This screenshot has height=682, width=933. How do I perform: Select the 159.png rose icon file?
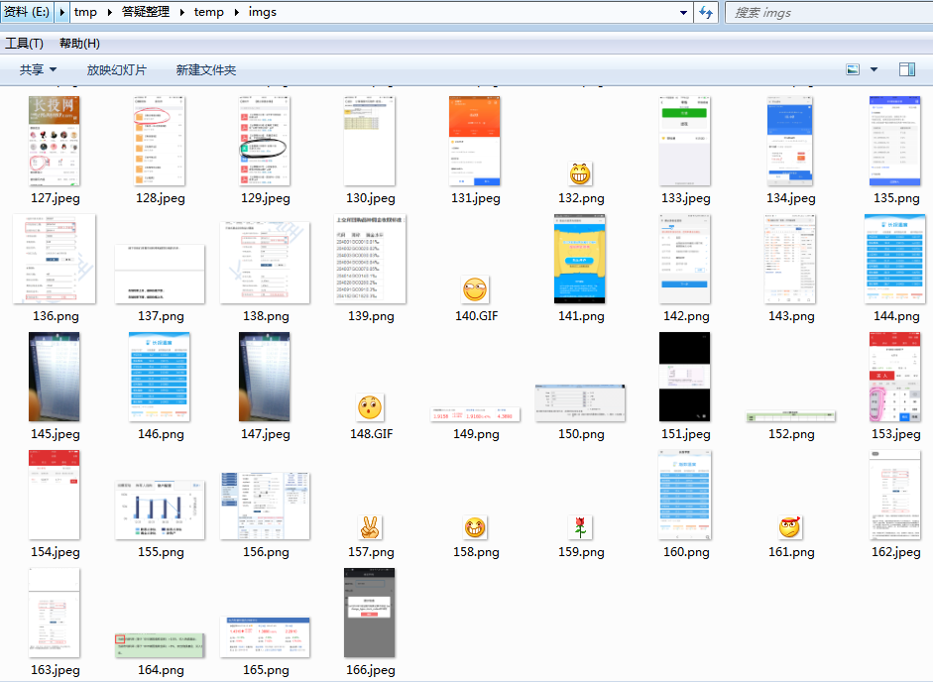point(580,527)
